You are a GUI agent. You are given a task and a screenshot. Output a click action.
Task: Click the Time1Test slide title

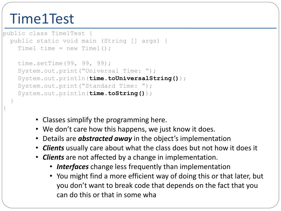click(x=42, y=19)
